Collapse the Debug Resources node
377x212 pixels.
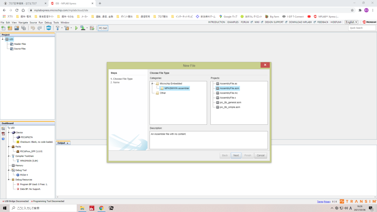(9, 180)
